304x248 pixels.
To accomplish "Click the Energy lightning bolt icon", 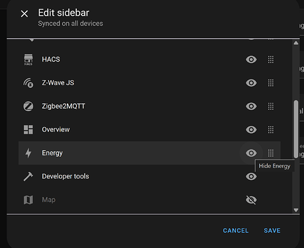I will [x=28, y=153].
